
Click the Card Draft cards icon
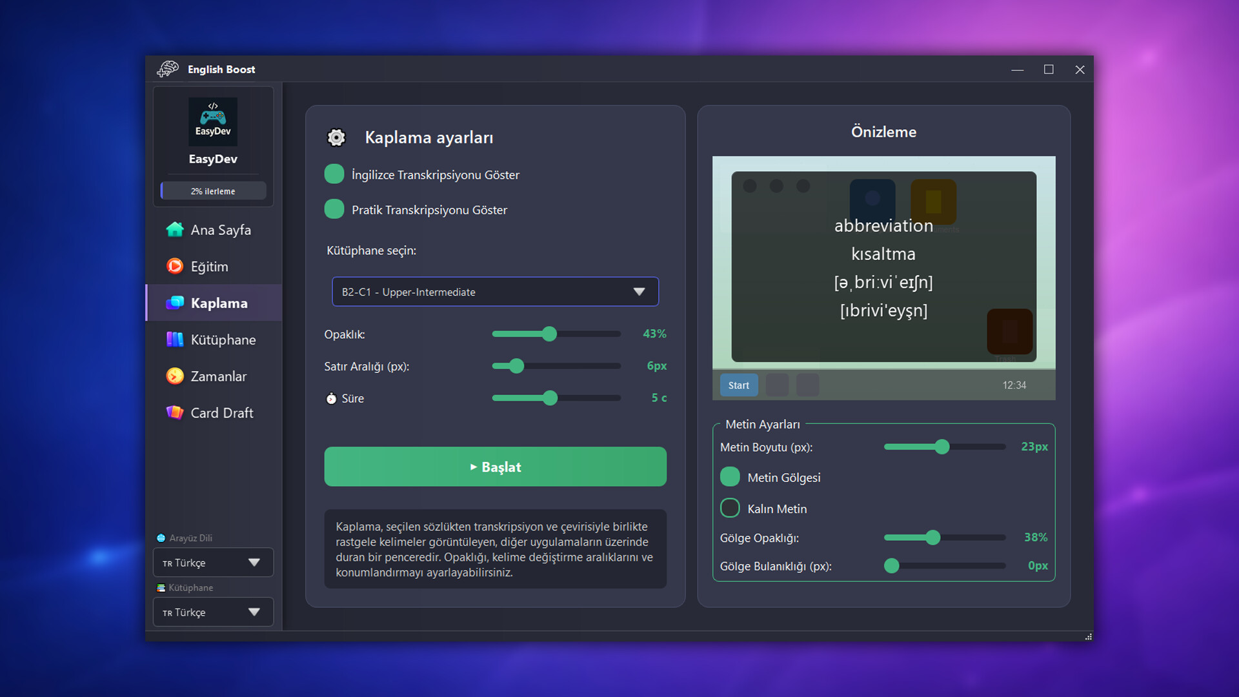pyautogui.click(x=175, y=412)
